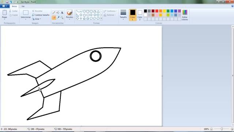
Task: Click the zoom in plus button
Action: [x=232, y=129]
